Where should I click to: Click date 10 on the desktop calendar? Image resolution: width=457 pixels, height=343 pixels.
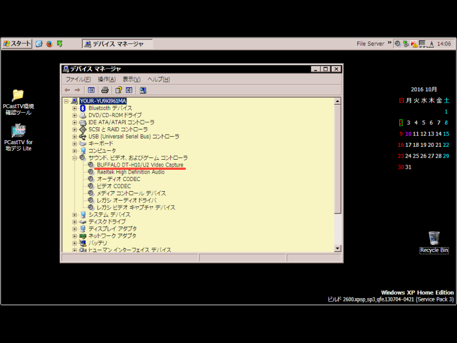coord(408,134)
